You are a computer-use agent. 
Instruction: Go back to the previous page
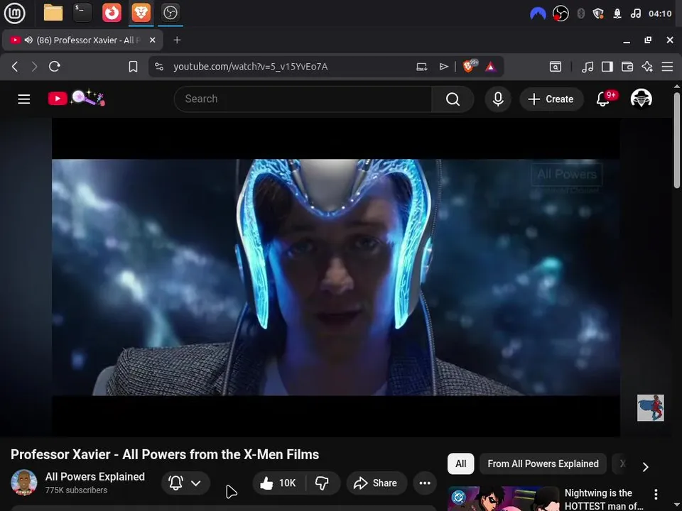[x=15, y=67]
